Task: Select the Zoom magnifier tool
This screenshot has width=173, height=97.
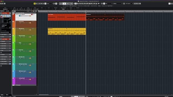Action: 88,4
